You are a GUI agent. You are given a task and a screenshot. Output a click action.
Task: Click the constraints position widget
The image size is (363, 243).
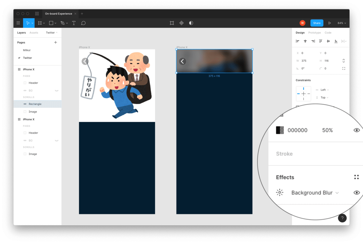(303, 94)
